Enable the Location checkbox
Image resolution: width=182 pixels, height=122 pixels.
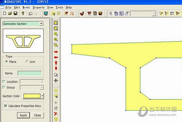click(4, 81)
